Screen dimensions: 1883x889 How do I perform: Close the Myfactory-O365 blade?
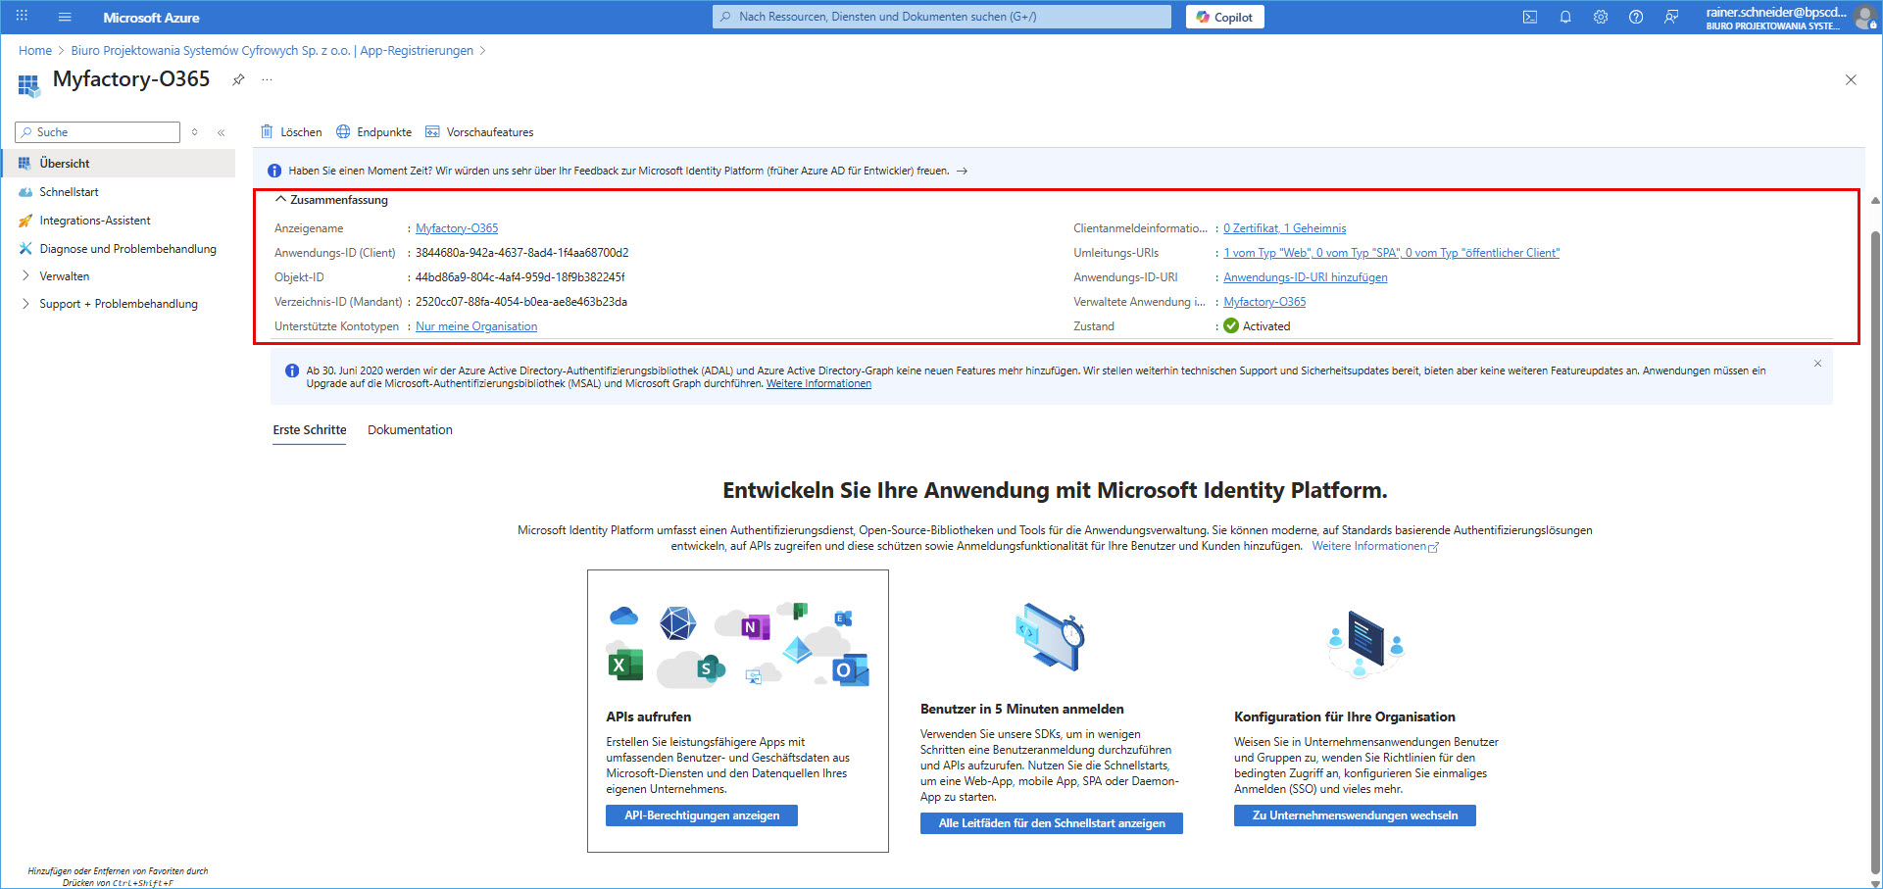pyautogui.click(x=1851, y=79)
